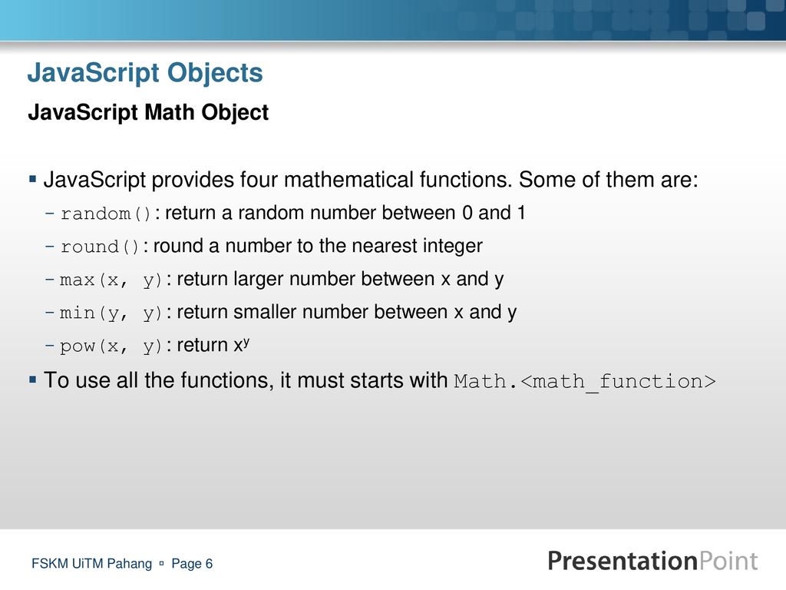The image size is (786, 590).
Task: Click the pow(x, y) code item
Action: pyautogui.click(x=111, y=346)
